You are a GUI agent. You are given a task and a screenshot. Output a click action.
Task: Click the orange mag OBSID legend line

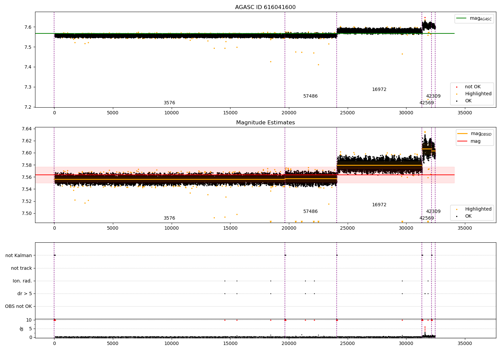pyautogui.click(x=463, y=134)
